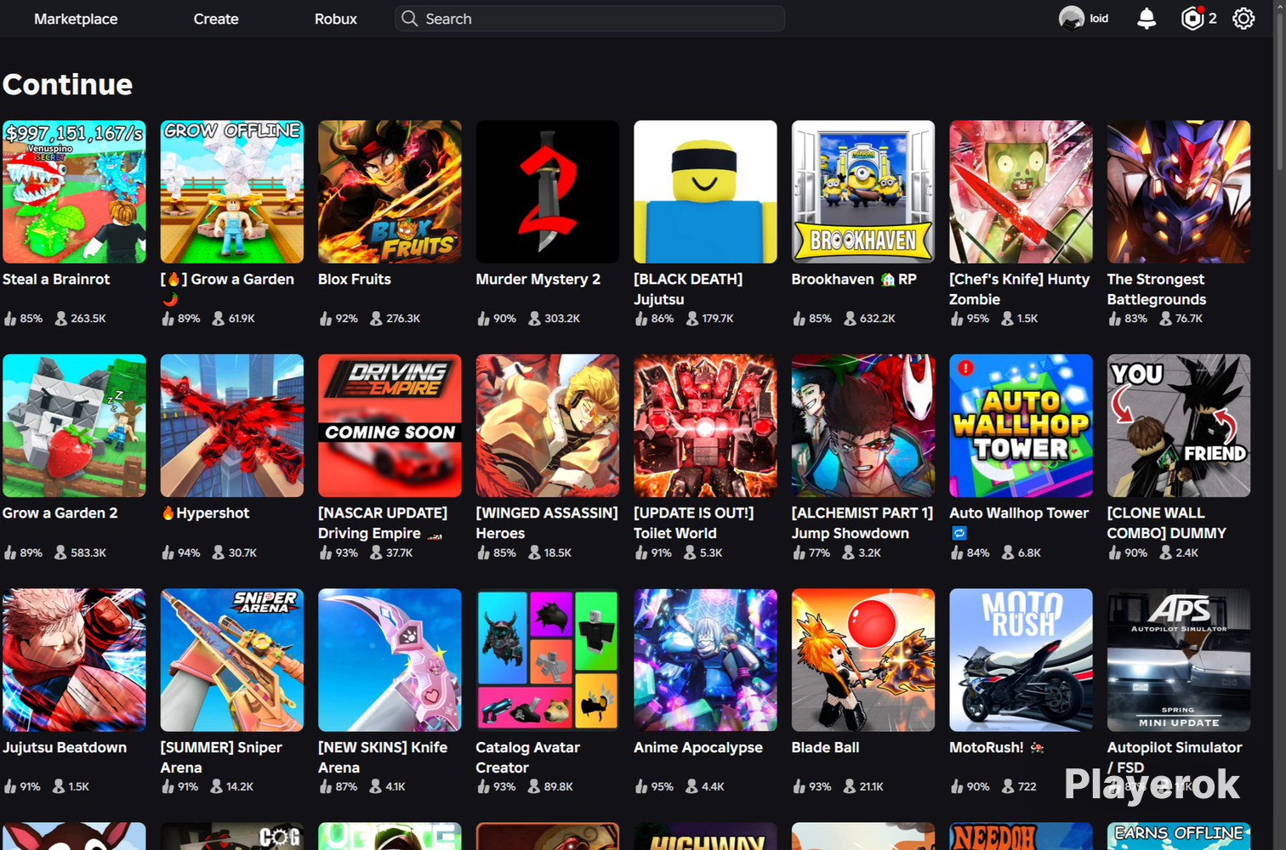Open the Hunty Zombie game thumbnail
Screen dimensions: 1286x850
pyautogui.click(x=1021, y=191)
